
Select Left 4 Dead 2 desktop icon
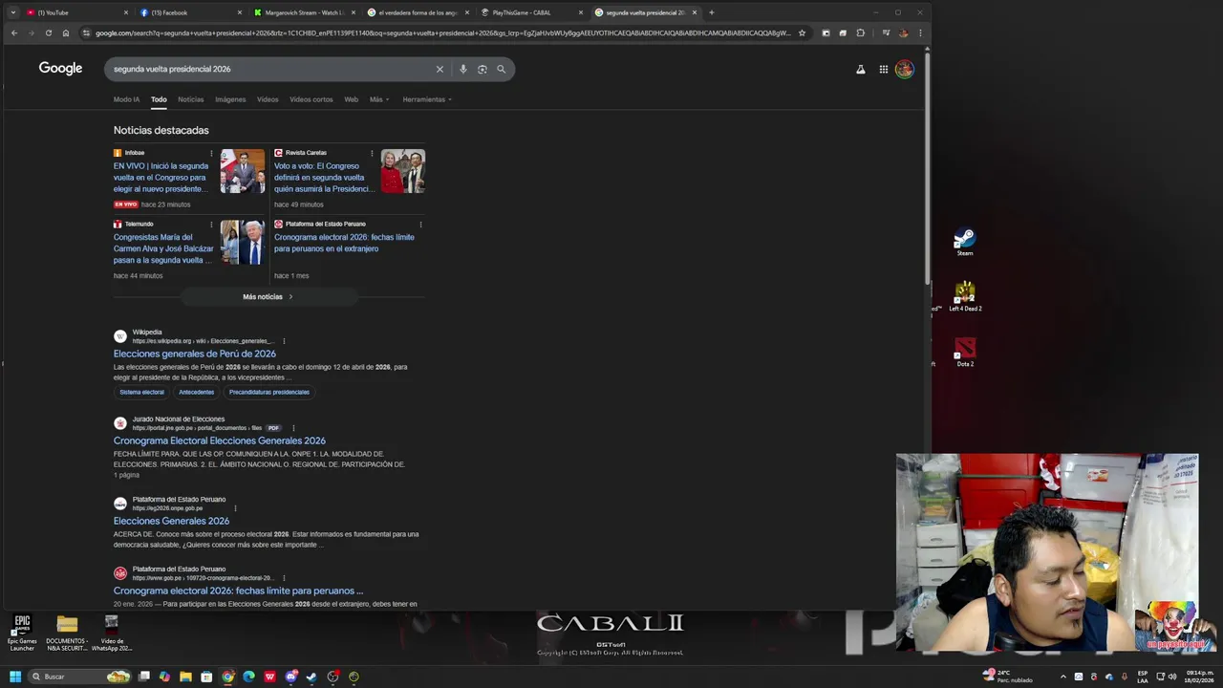pyautogui.click(x=965, y=296)
